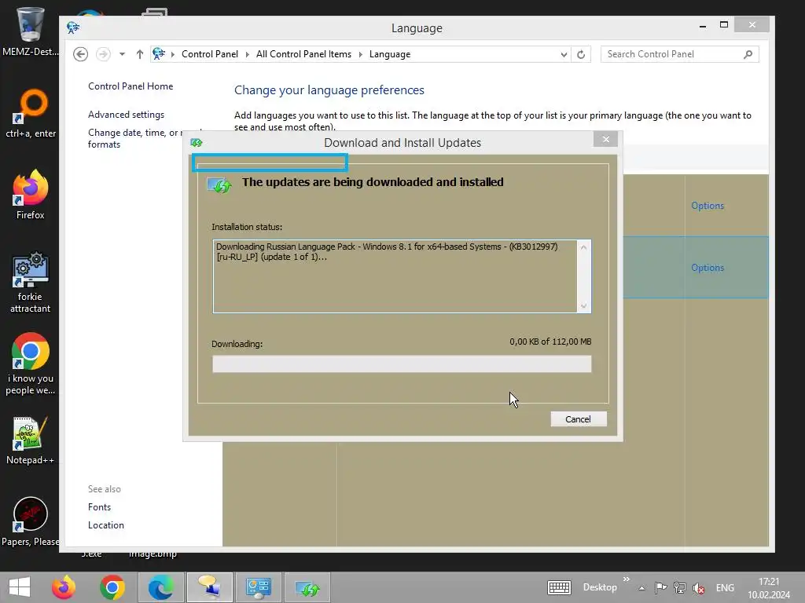Expand arrow before Control Panel breadcrumb
Screen dimensions: 805x603
173,54
